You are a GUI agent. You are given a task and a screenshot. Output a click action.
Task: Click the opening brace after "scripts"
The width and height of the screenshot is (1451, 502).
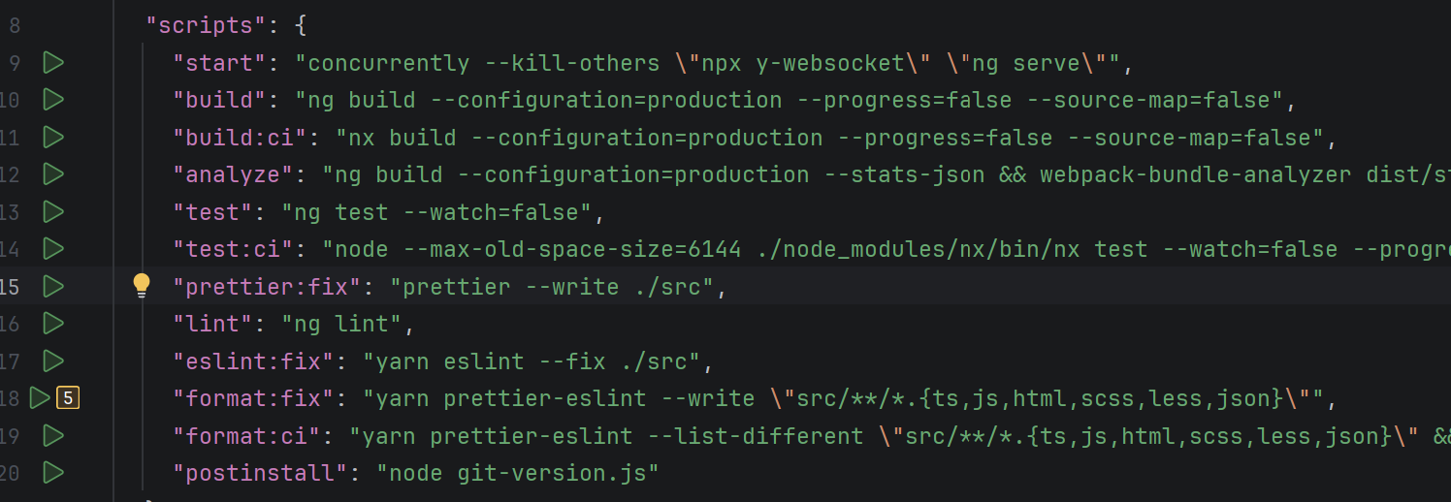click(300, 26)
